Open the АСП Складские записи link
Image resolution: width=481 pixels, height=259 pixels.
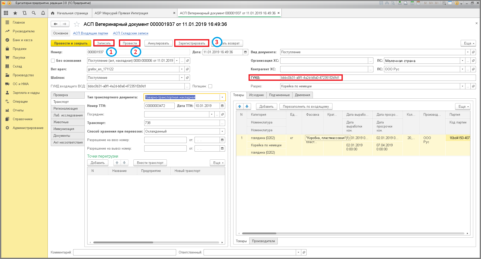coord(131,33)
